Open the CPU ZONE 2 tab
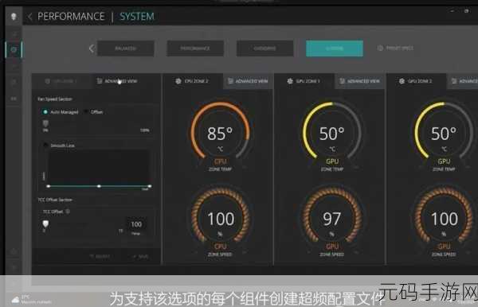 click(x=193, y=81)
